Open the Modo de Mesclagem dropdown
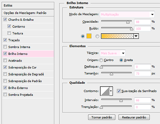 (127, 14)
